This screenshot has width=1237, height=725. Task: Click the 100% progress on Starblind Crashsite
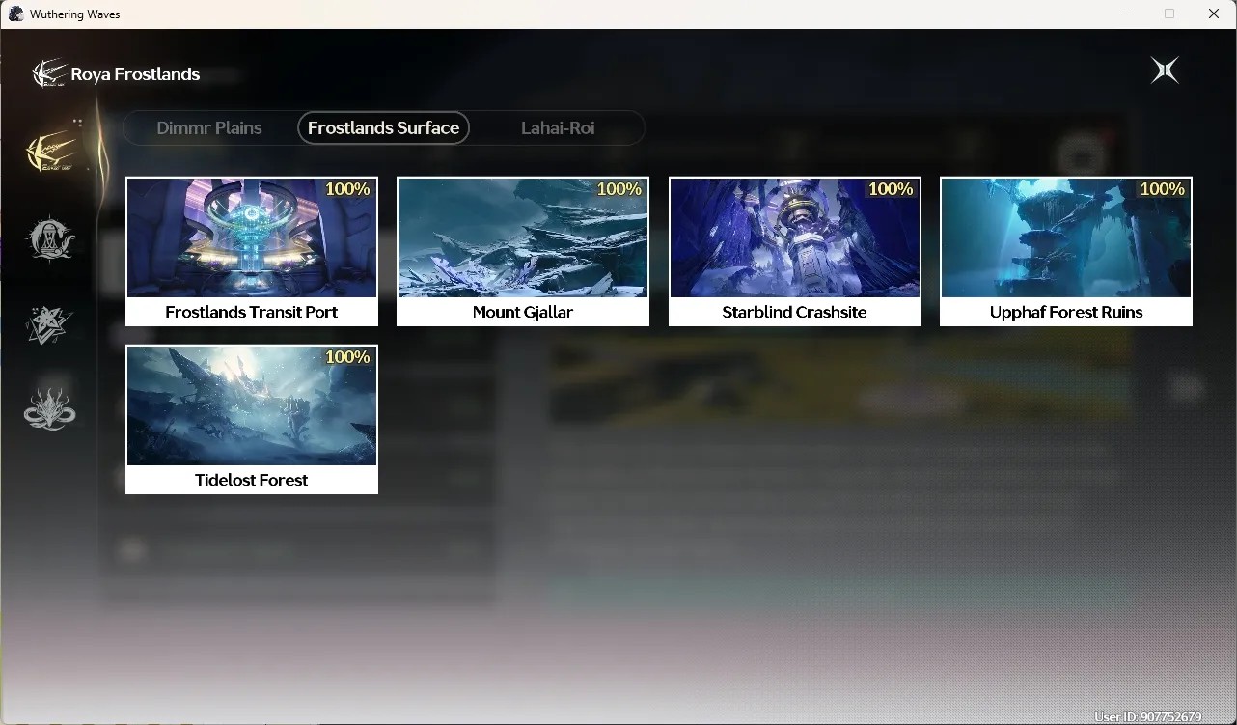pyautogui.click(x=891, y=189)
